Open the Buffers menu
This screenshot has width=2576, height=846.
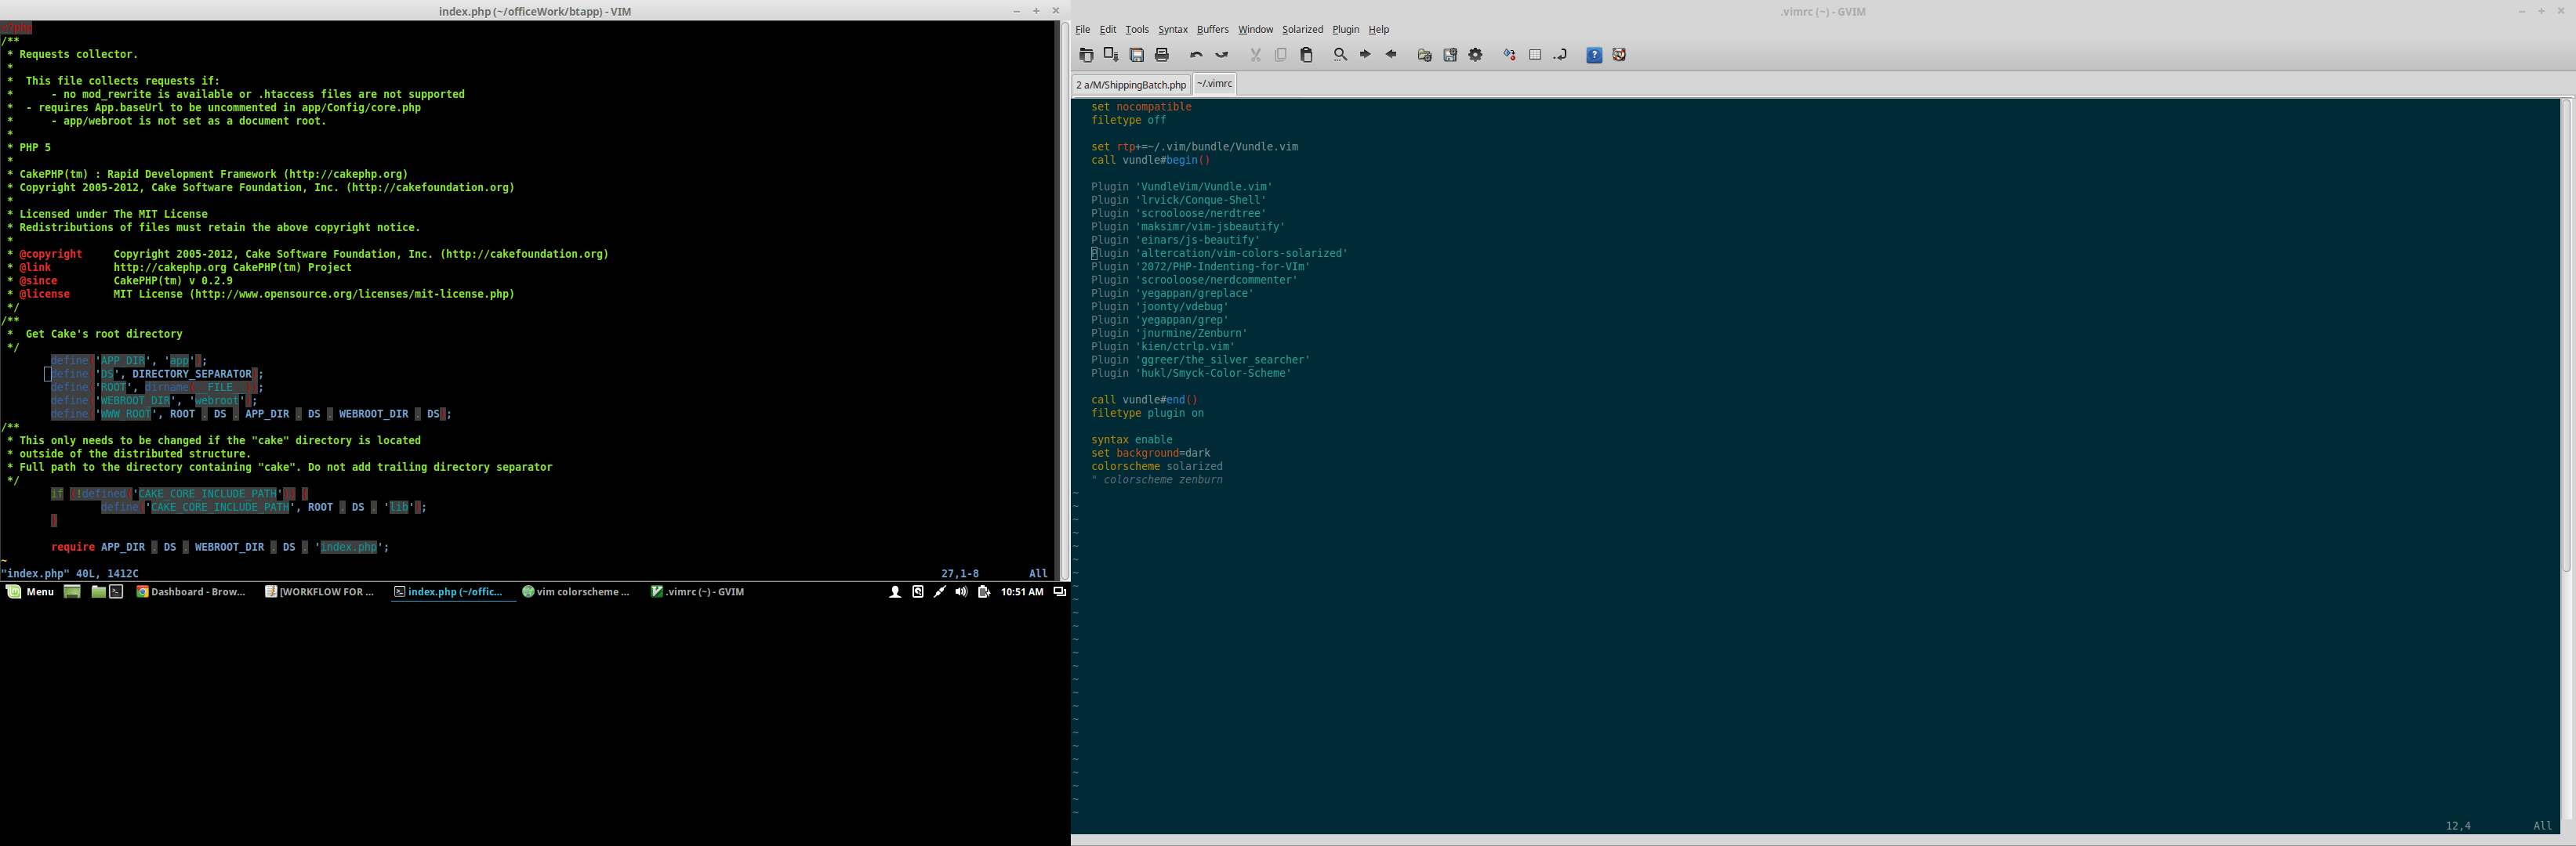pyautogui.click(x=1212, y=29)
